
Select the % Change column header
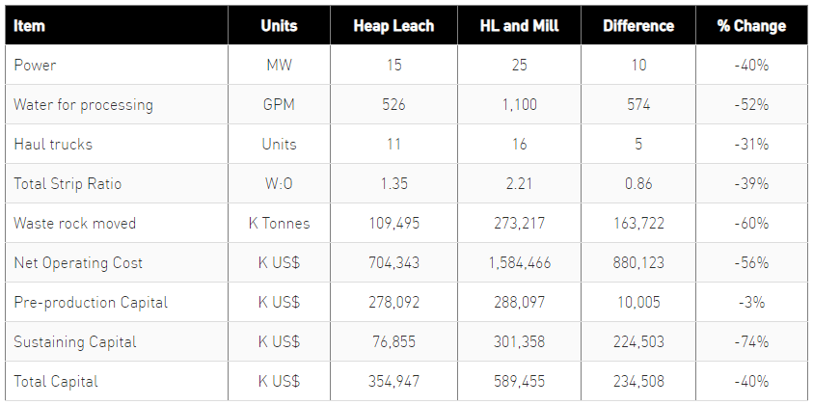pos(750,26)
